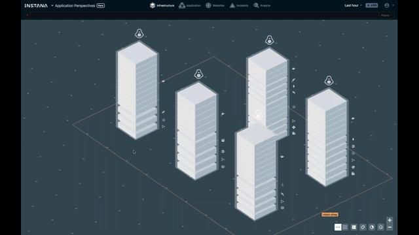Open the user account icon
Viewport: 419px width, 235px height.
pyautogui.click(x=387, y=5)
